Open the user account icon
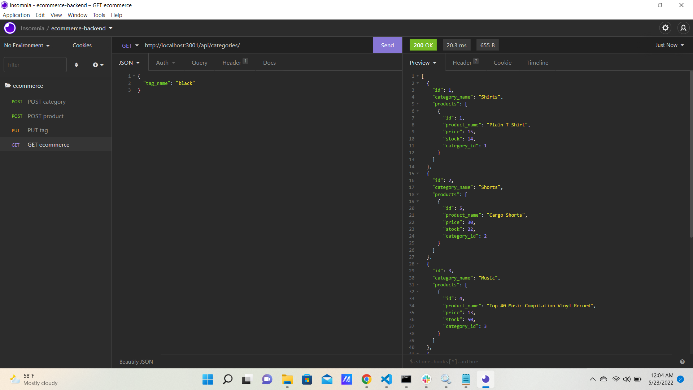The height and width of the screenshot is (390, 693). coord(683,28)
